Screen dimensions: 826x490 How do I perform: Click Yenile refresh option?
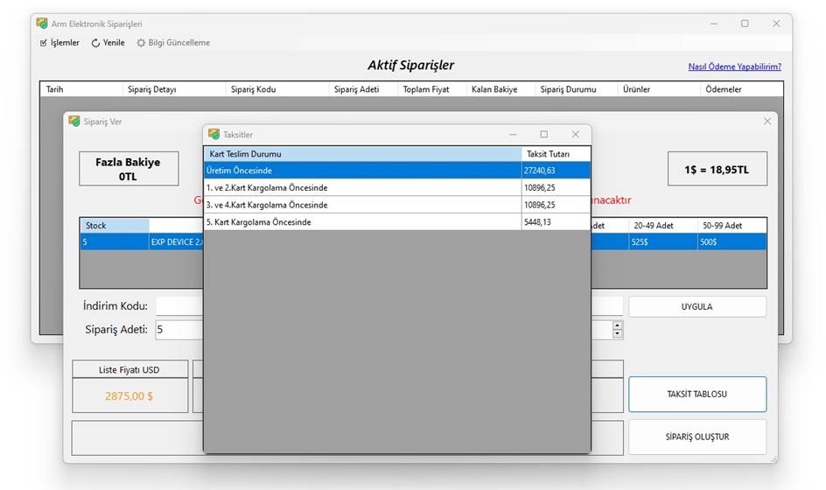tap(108, 43)
